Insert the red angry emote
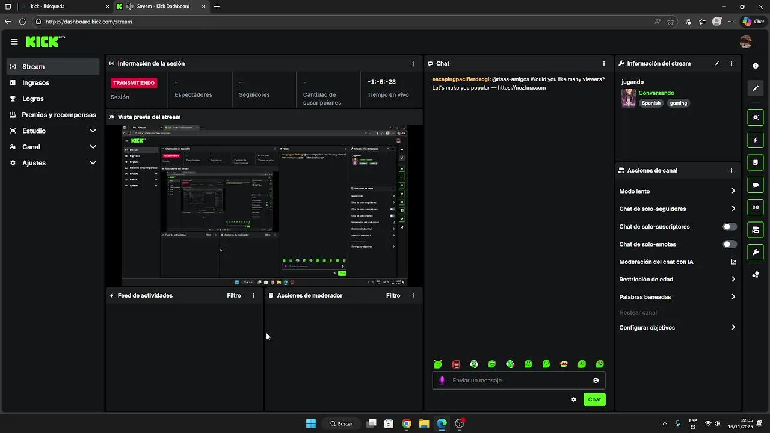770x433 pixels. pos(456,364)
